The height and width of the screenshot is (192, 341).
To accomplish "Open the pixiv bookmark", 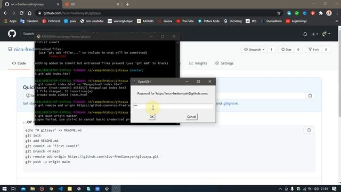I will [x=70, y=21].
